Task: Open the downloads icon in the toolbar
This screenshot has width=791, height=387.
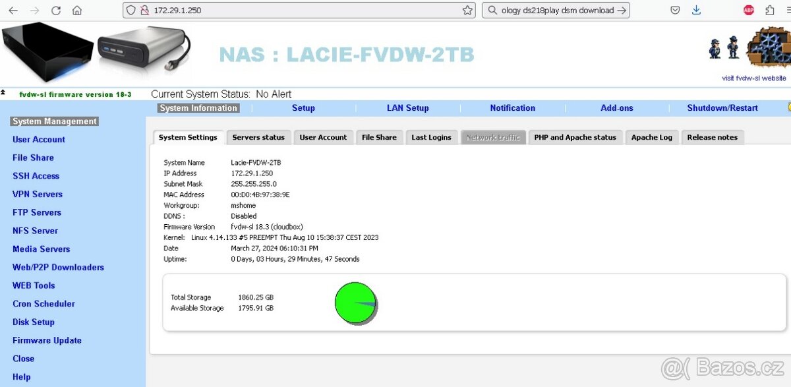Action: (x=695, y=10)
